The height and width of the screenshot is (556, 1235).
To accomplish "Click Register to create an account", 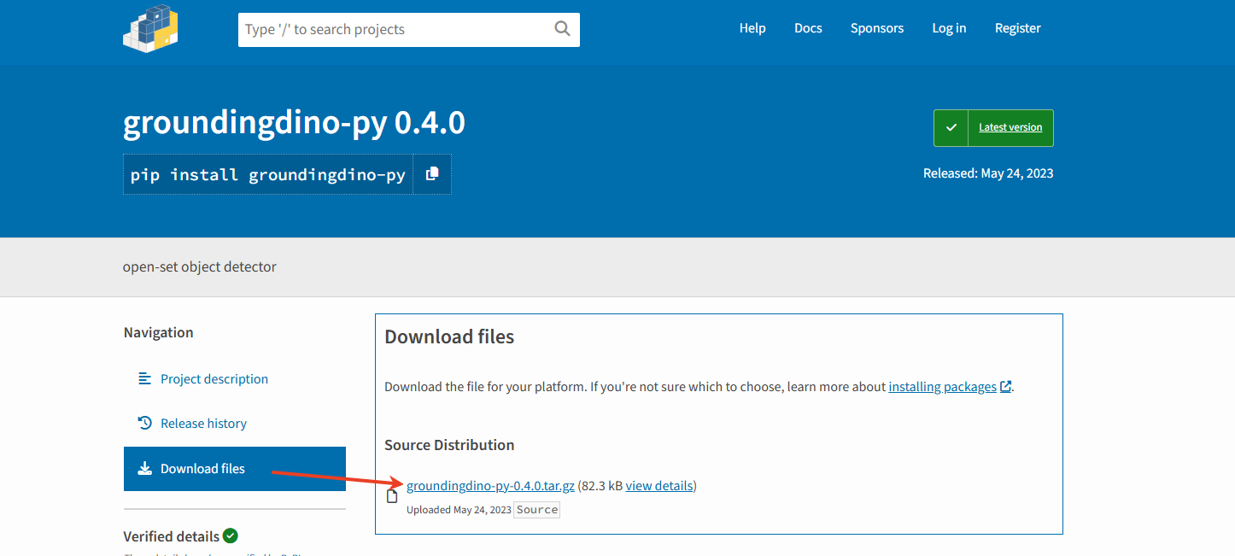I will [x=1017, y=27].
